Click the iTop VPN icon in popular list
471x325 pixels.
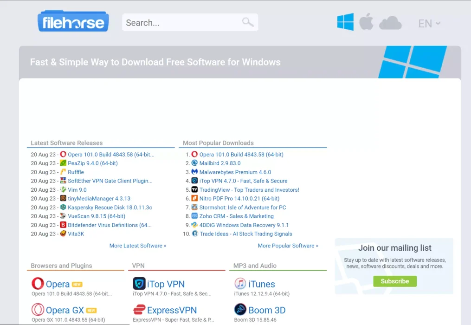194,181
